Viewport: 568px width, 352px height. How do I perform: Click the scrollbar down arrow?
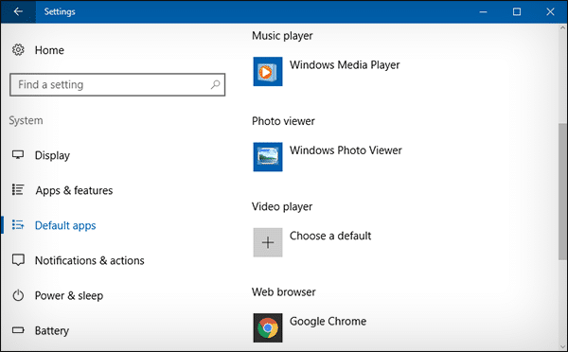pos(562,346)
